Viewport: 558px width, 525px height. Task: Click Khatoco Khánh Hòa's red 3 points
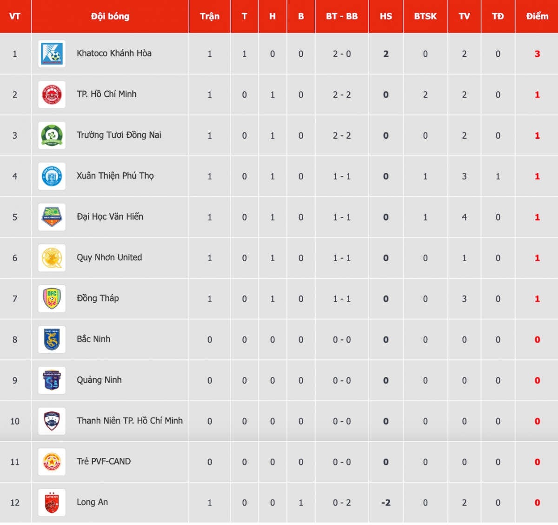(x=537, y=54)
